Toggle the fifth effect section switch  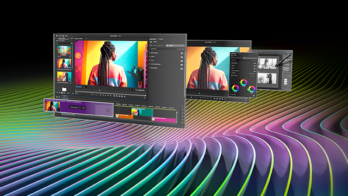pos(182,69)
